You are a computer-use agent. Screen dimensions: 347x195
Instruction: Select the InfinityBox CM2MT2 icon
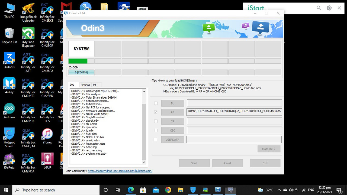coord(28,88)
